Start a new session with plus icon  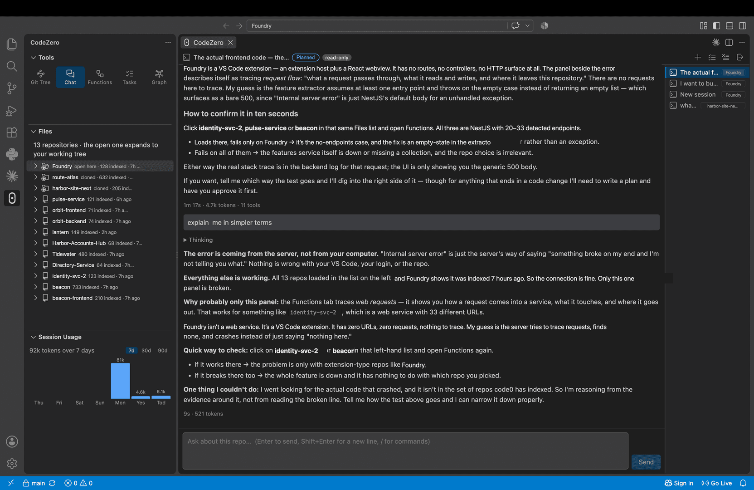[698, 57]
